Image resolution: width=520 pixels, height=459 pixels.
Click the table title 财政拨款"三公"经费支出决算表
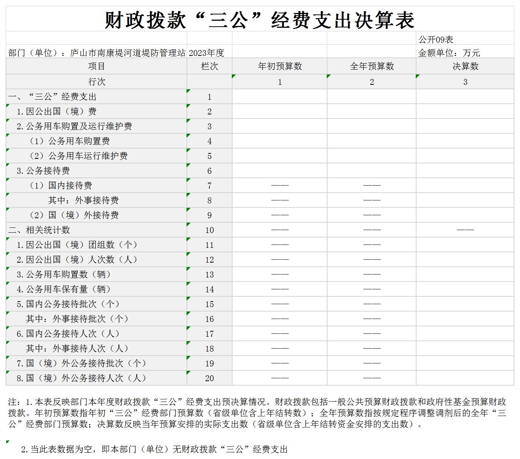click(260, 20)
